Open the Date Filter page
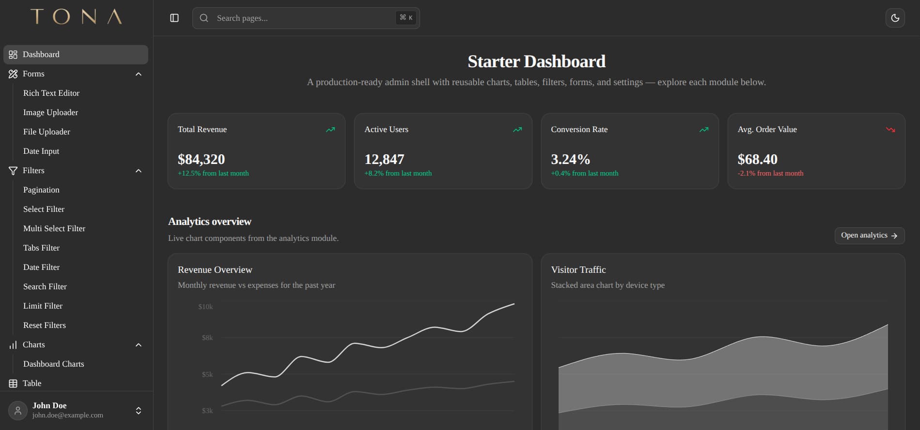The width and height of the screenshot is (920, 430). 41,267
